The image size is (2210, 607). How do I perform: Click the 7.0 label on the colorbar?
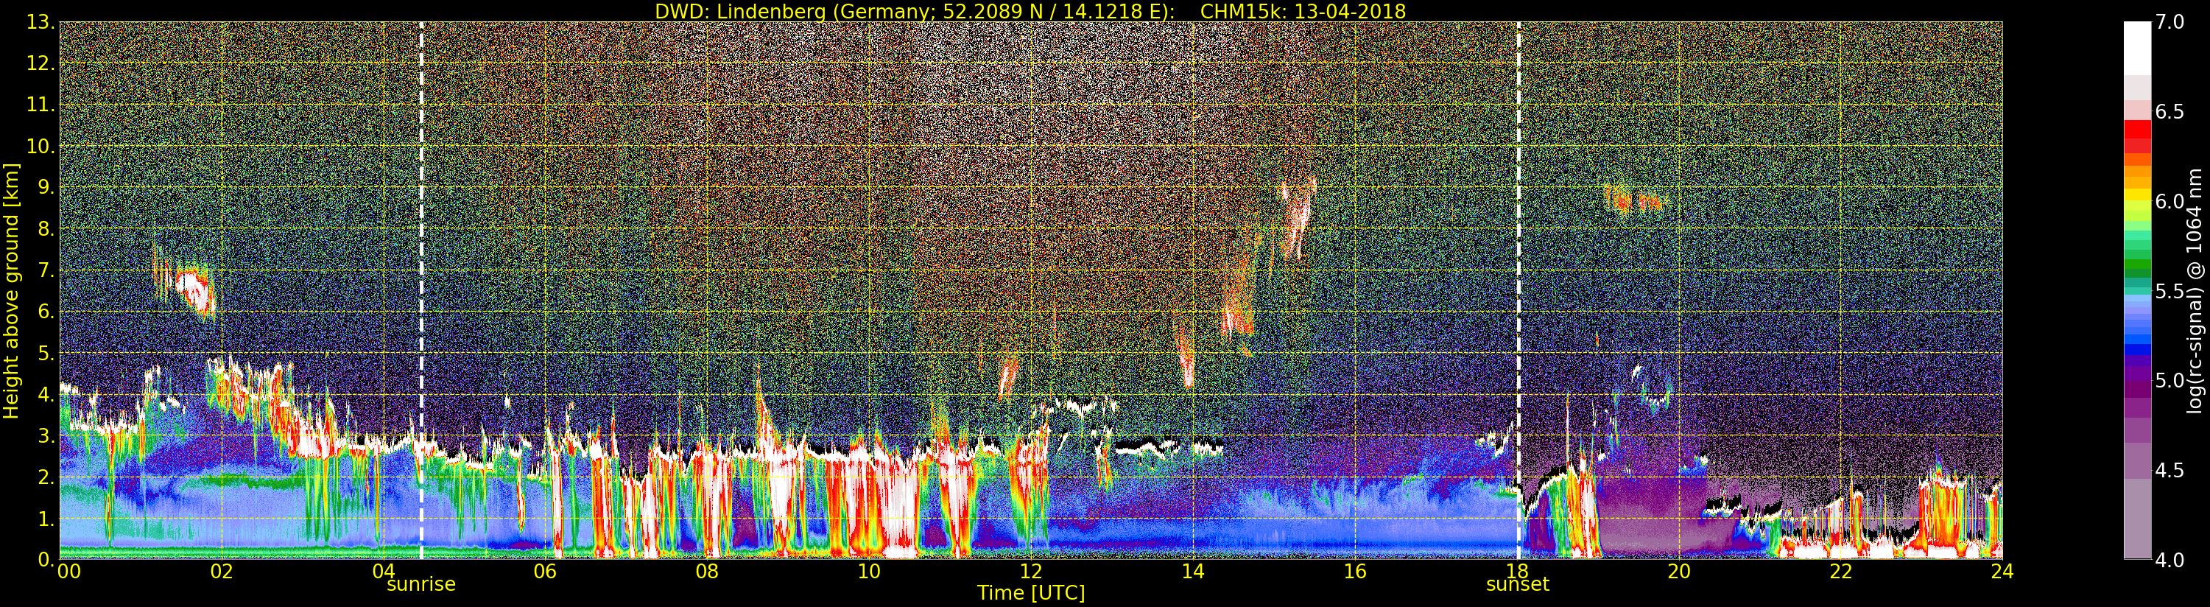[2169, 22]
